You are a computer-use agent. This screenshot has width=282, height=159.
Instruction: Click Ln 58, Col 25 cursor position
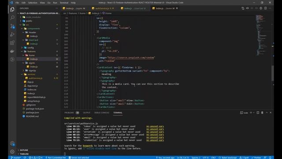coord(183,158)
